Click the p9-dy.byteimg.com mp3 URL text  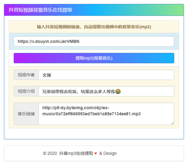point(91,111)
